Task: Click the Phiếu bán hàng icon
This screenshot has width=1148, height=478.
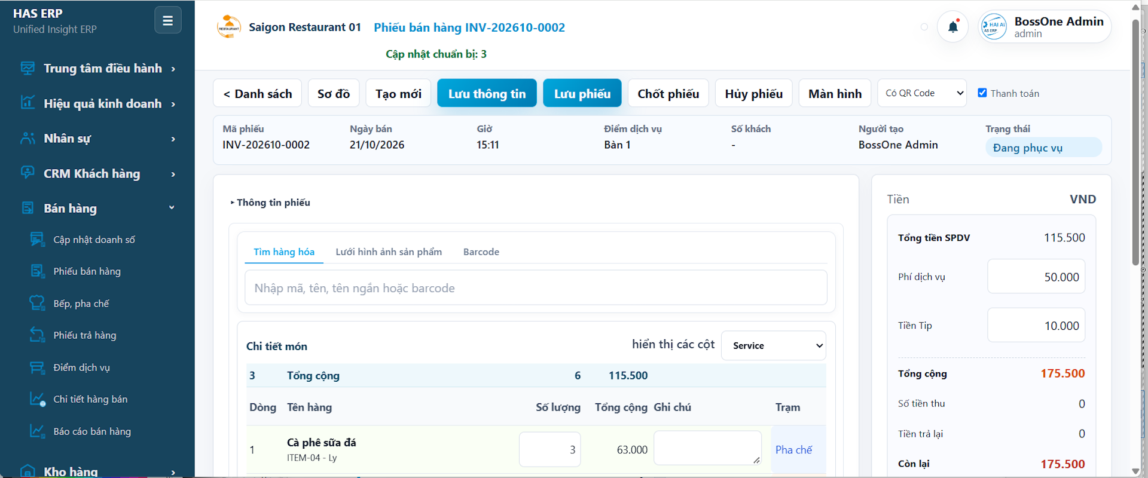Action: coord(37,271)
